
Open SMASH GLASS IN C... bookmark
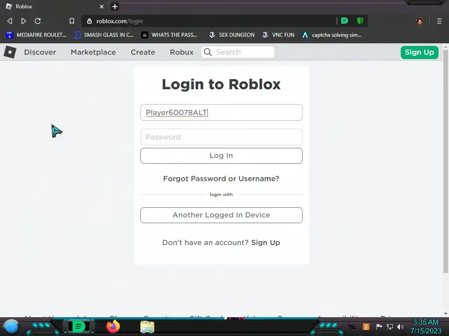click(x=104, y=35)
